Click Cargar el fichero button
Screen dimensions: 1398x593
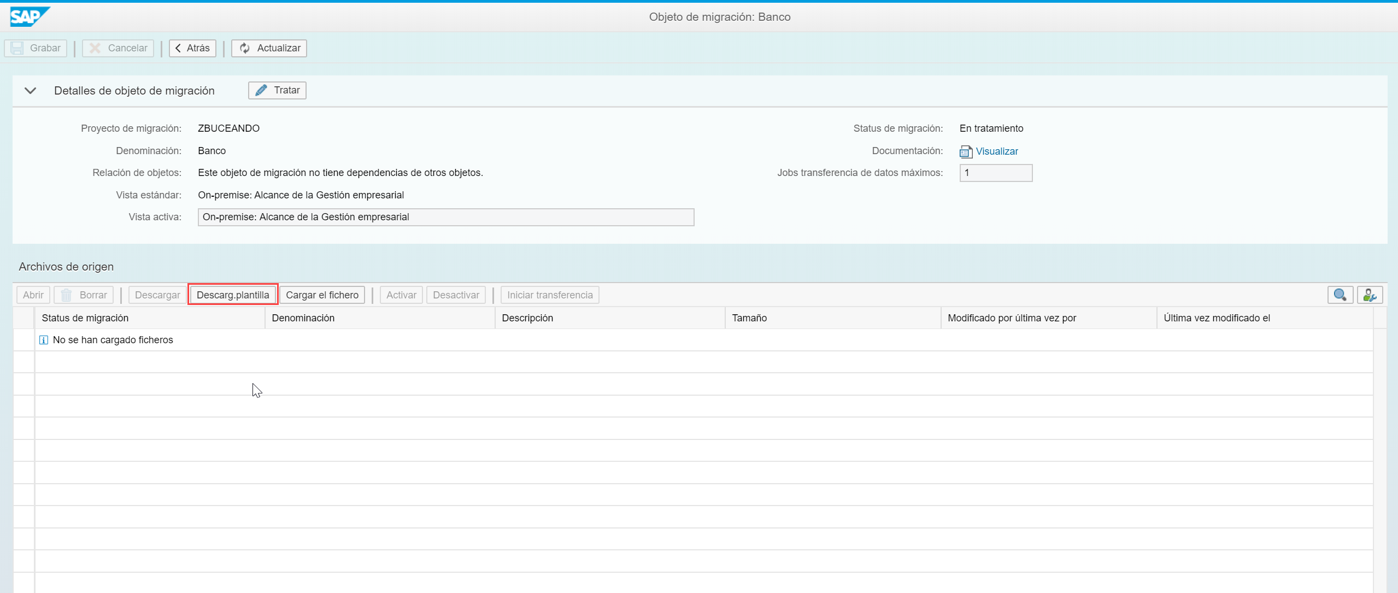tap(322, 295)
